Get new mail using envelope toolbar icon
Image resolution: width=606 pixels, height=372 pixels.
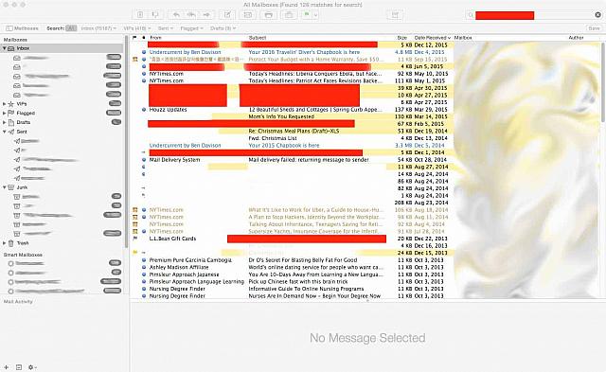coord(248,15)
